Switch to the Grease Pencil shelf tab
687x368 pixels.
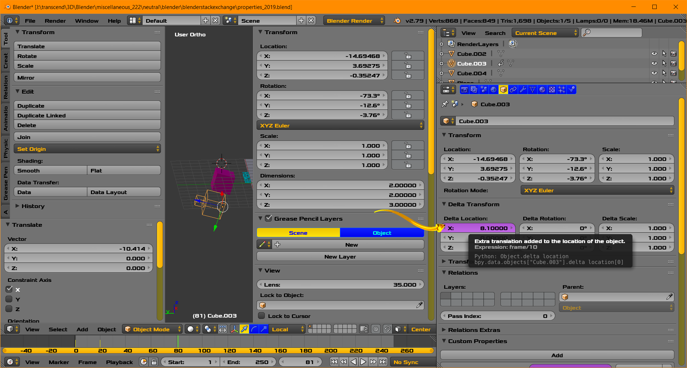pyautogui.click(x=6, y=183)
